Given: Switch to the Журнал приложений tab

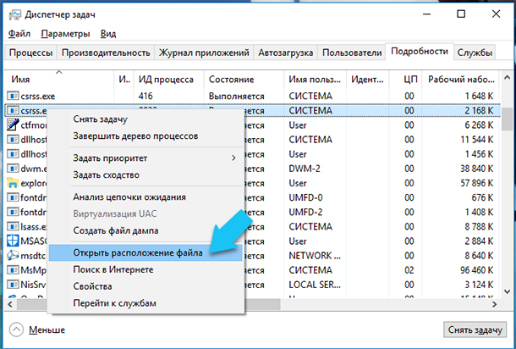Looking at the screenshot, I should pos(204,53).
